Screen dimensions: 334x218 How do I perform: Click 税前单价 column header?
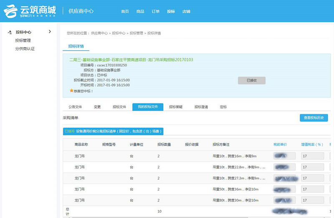(x=280, y=144)
